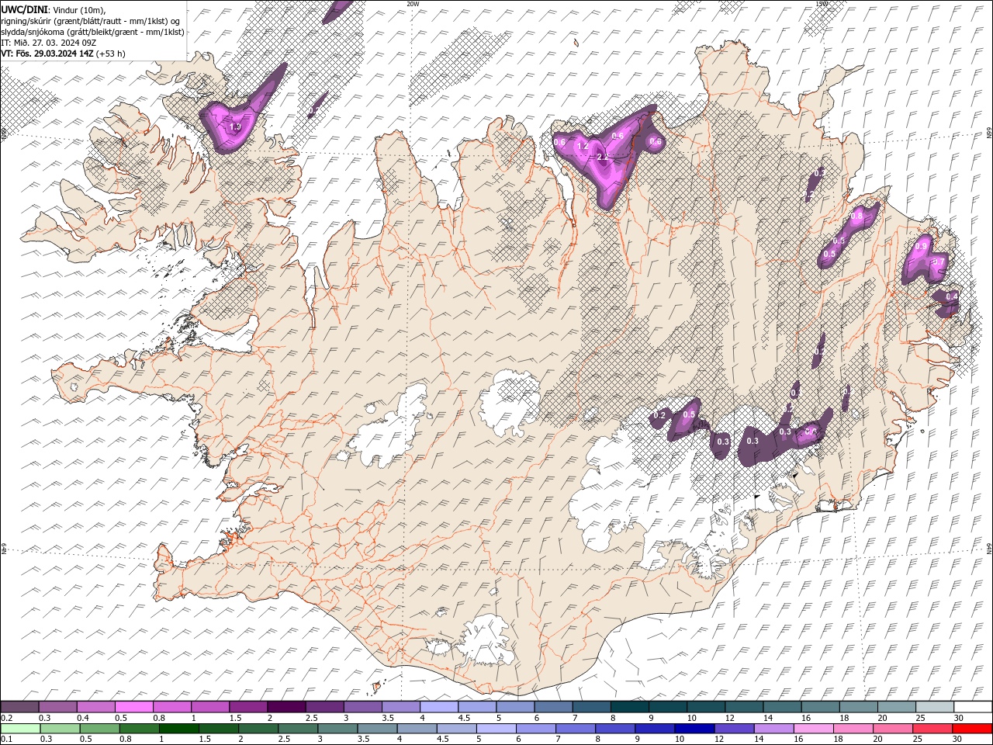Pick the pale green 0.1 swatch in the rain legend
Image resolution: width=993 pixels, height=745 pixels.
(21, 729)
